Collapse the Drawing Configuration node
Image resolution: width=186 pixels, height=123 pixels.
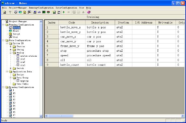tap(3, 87)
